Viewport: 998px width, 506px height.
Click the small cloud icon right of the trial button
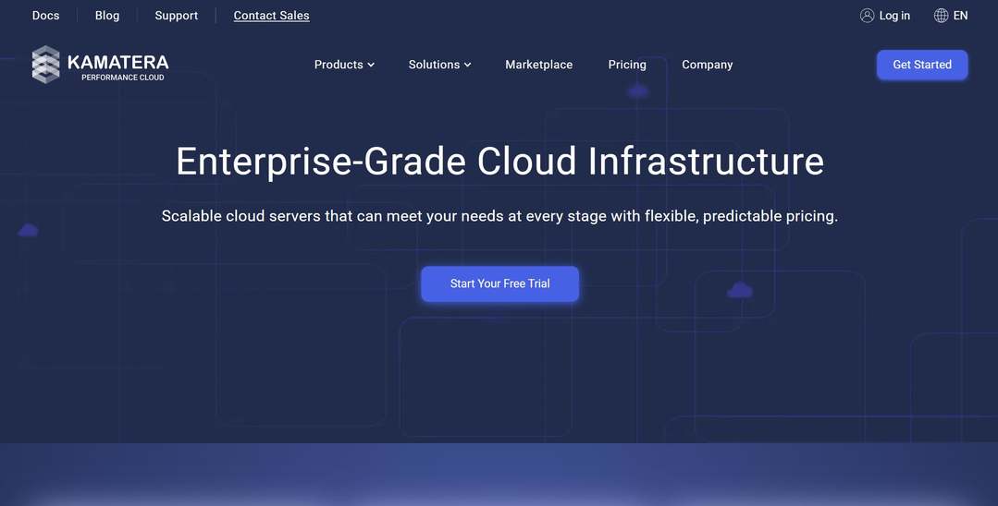coord(739,290)
